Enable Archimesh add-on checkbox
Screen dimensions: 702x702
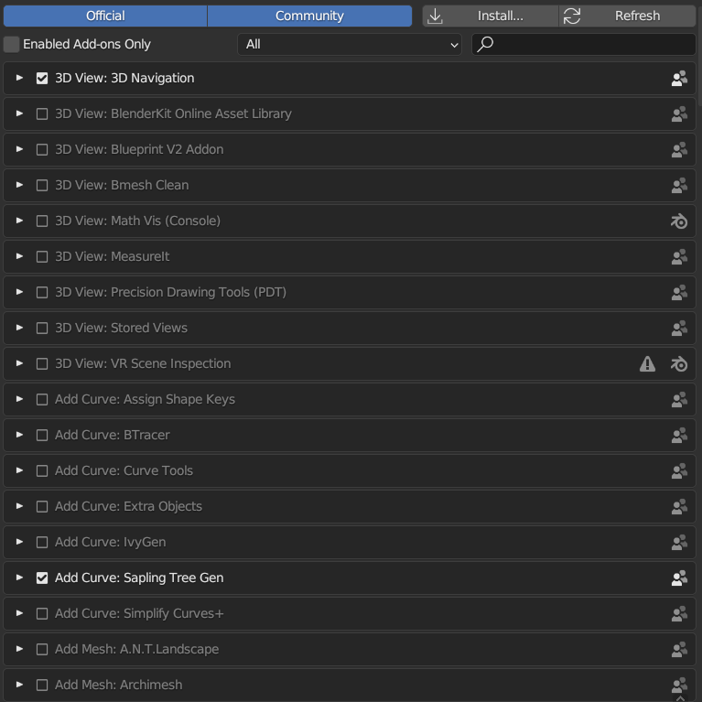(x=42, y=685)
